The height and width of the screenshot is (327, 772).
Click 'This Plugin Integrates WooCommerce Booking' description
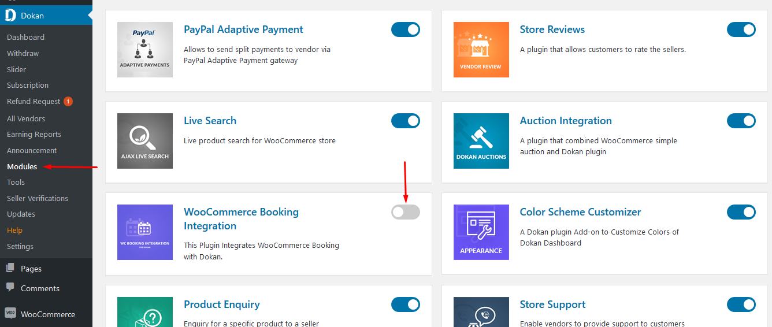[261, 251]
